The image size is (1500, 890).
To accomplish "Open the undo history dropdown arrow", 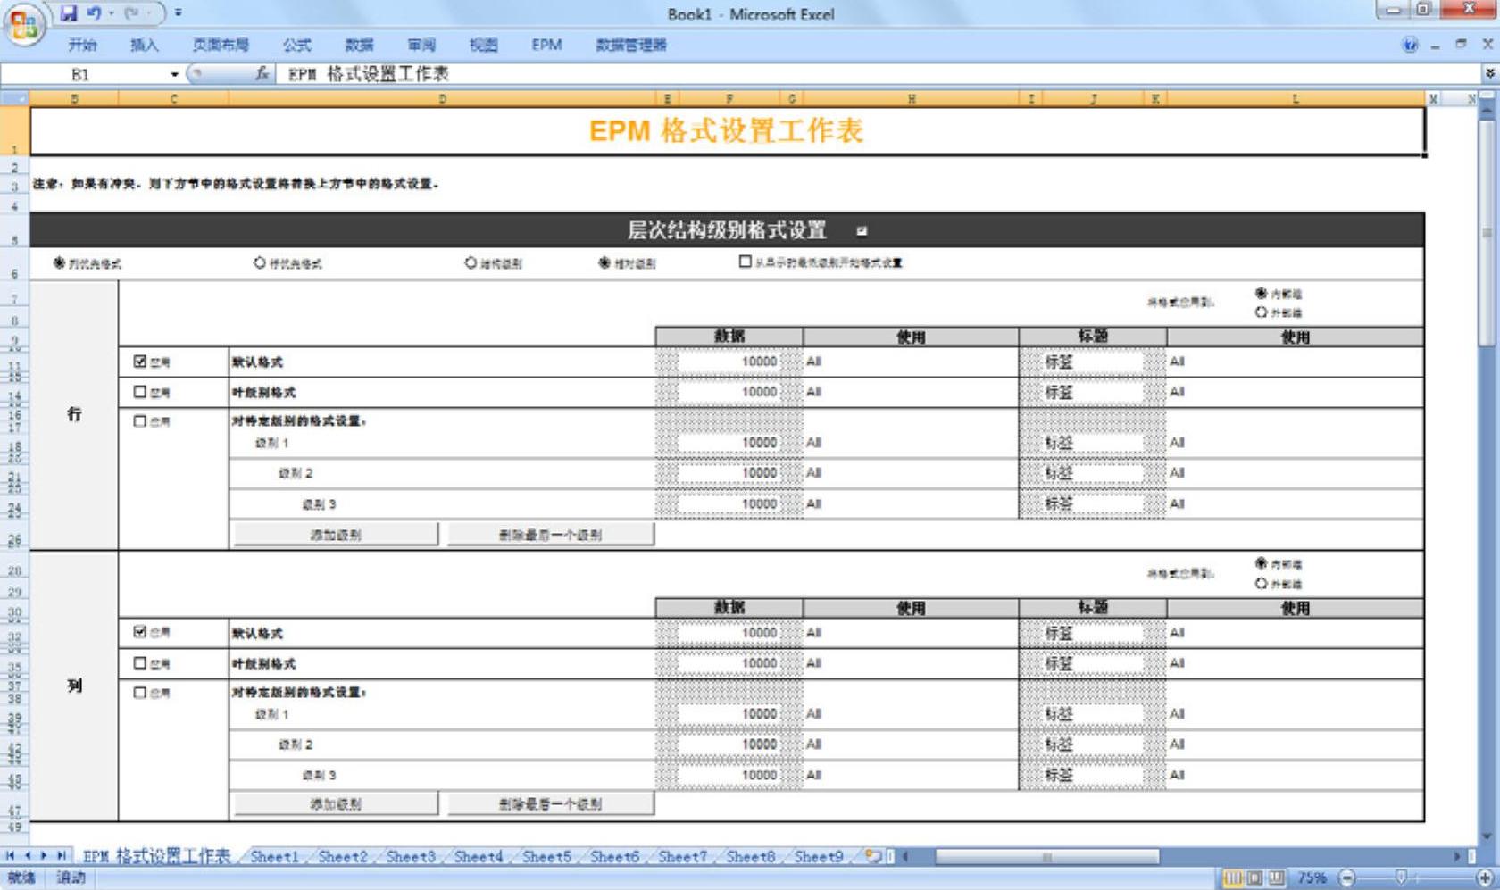I will (x=111, y=13).
